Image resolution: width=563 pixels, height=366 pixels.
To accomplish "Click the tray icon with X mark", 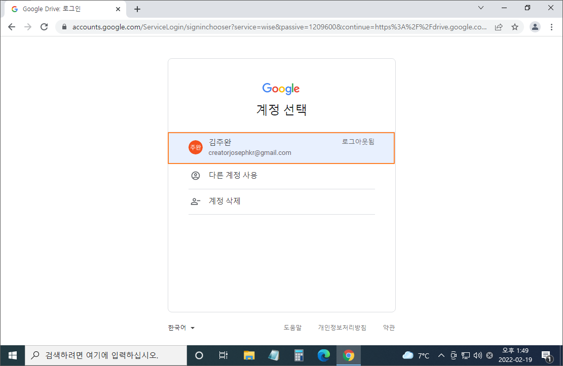I will 490,355.
